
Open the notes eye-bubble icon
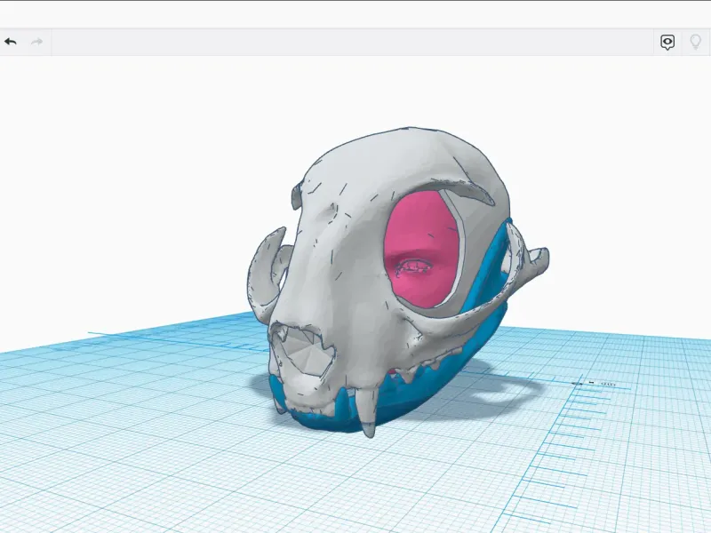tap(667, 42)
